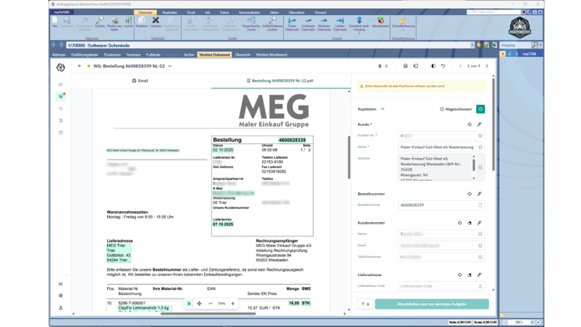
Task: Go to next document with right chevron
Action: pos(487,66)
